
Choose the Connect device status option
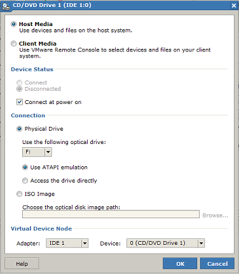[19, 82]
